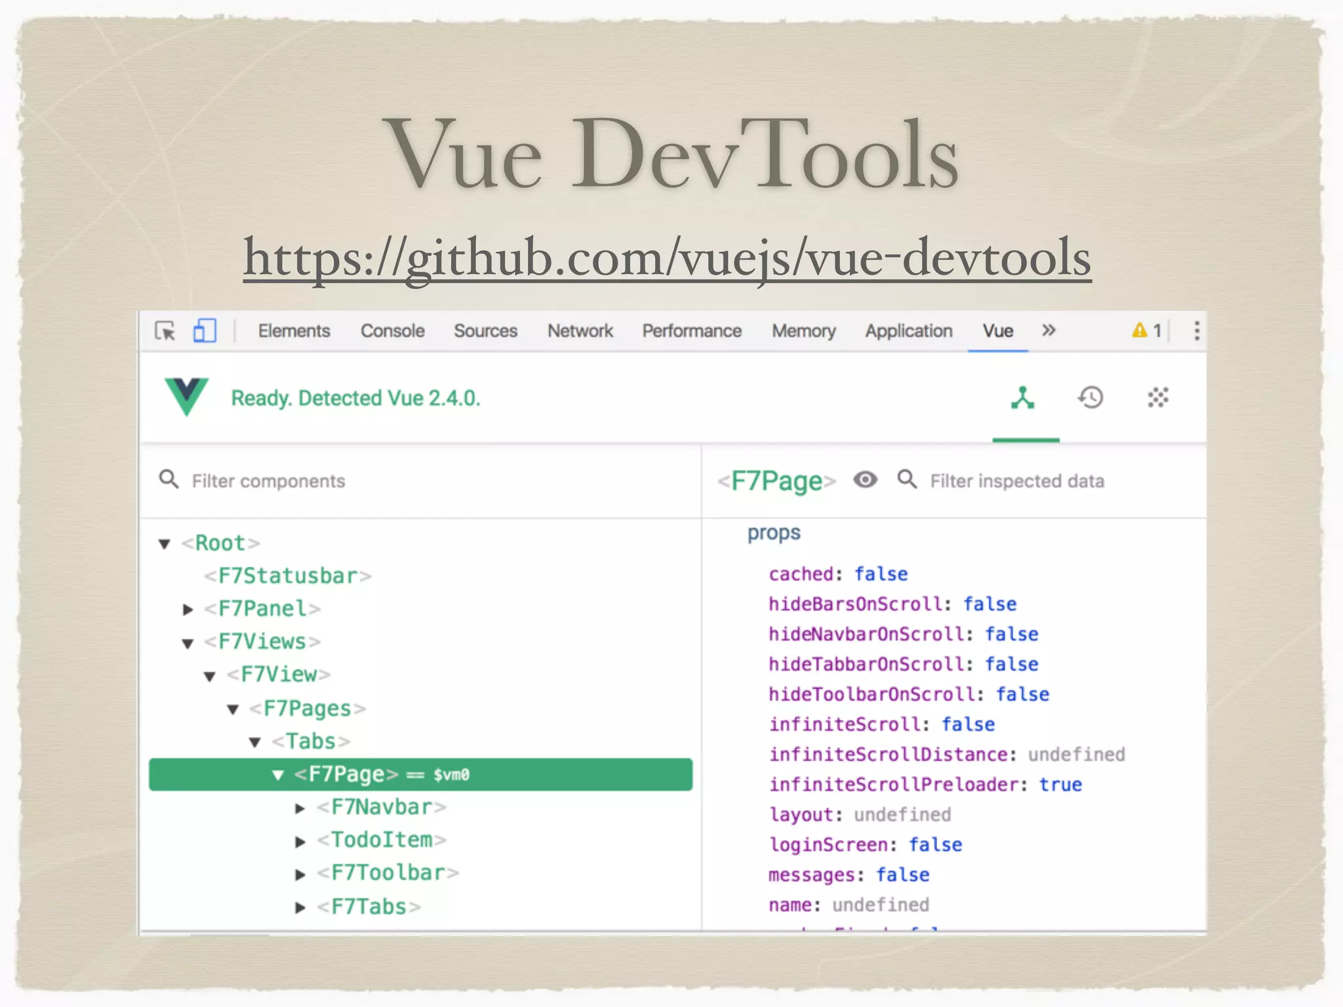The width and height of the screenshot is (1343, 1007).
Task: Click 'Ready. Detected Vue 2.4.0.' status text
Action: pyautogui.click(x=355, y=398)
